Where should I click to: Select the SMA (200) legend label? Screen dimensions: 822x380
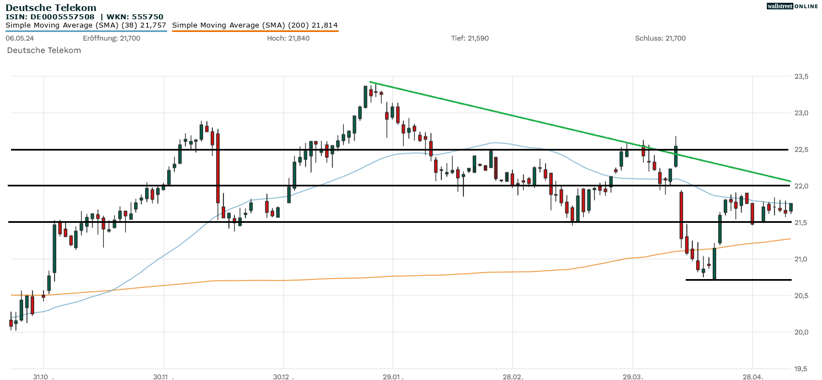click(x=255, y=25)
